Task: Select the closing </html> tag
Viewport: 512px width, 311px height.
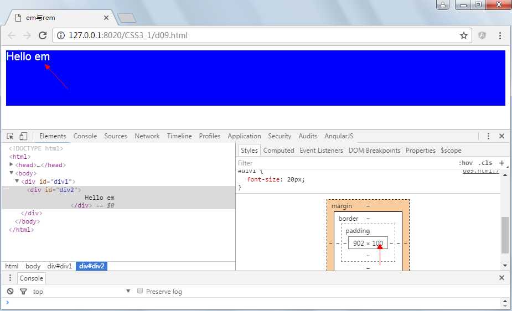Action: (21, 230)
